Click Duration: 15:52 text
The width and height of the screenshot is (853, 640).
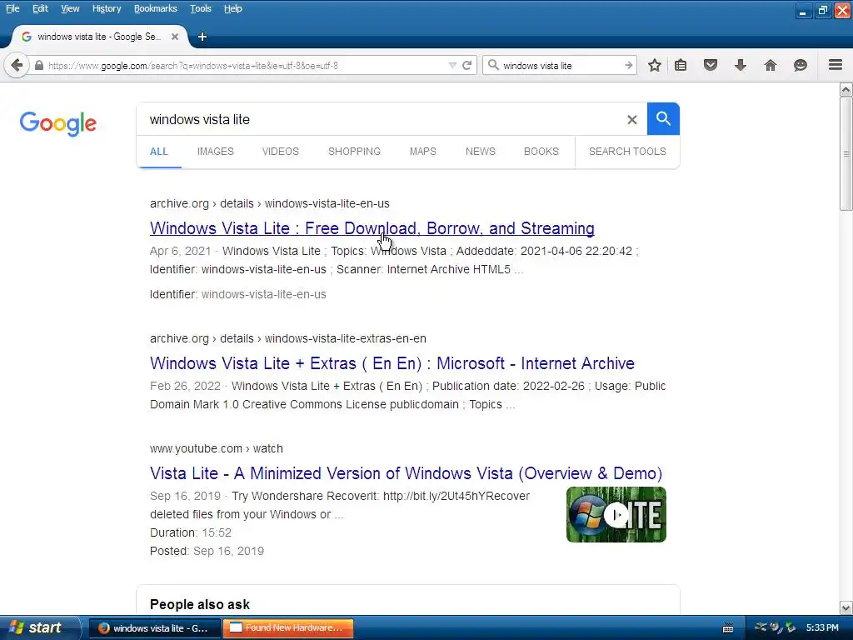click(x=191, y=532)
